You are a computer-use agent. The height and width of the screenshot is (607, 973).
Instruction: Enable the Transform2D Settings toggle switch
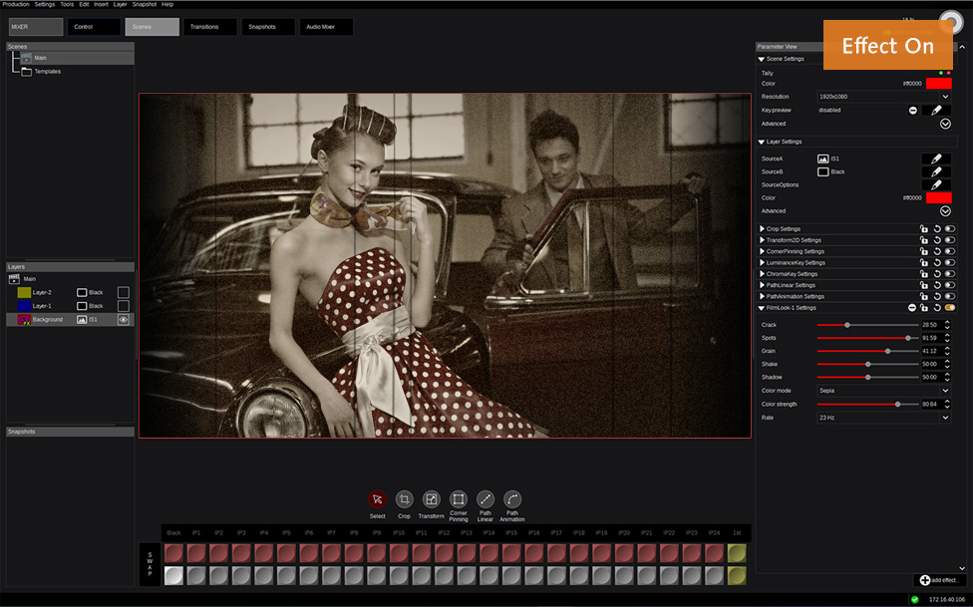(x=949, y=240)
